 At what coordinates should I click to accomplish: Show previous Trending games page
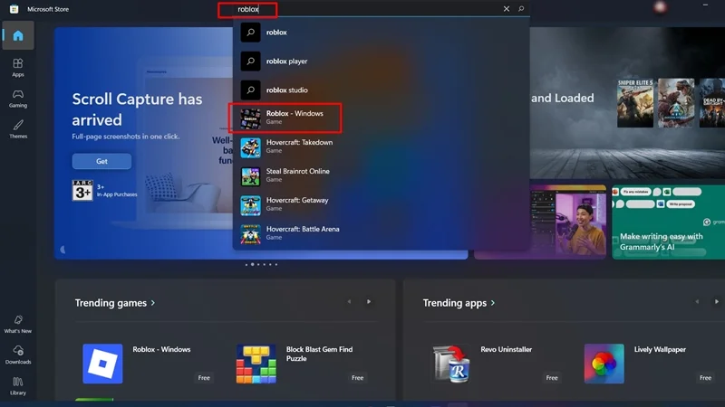[349, 302]
